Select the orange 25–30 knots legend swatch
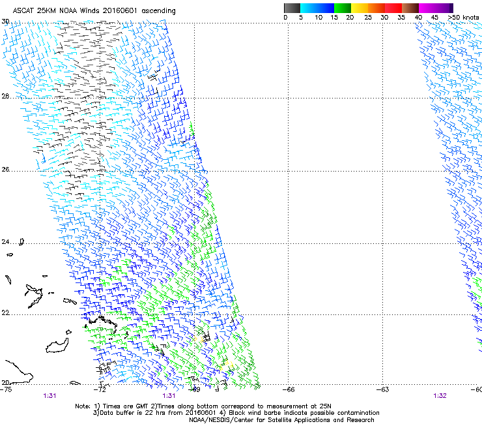The width and height of the screenshot is (482, 424). (x=376, y=8)
